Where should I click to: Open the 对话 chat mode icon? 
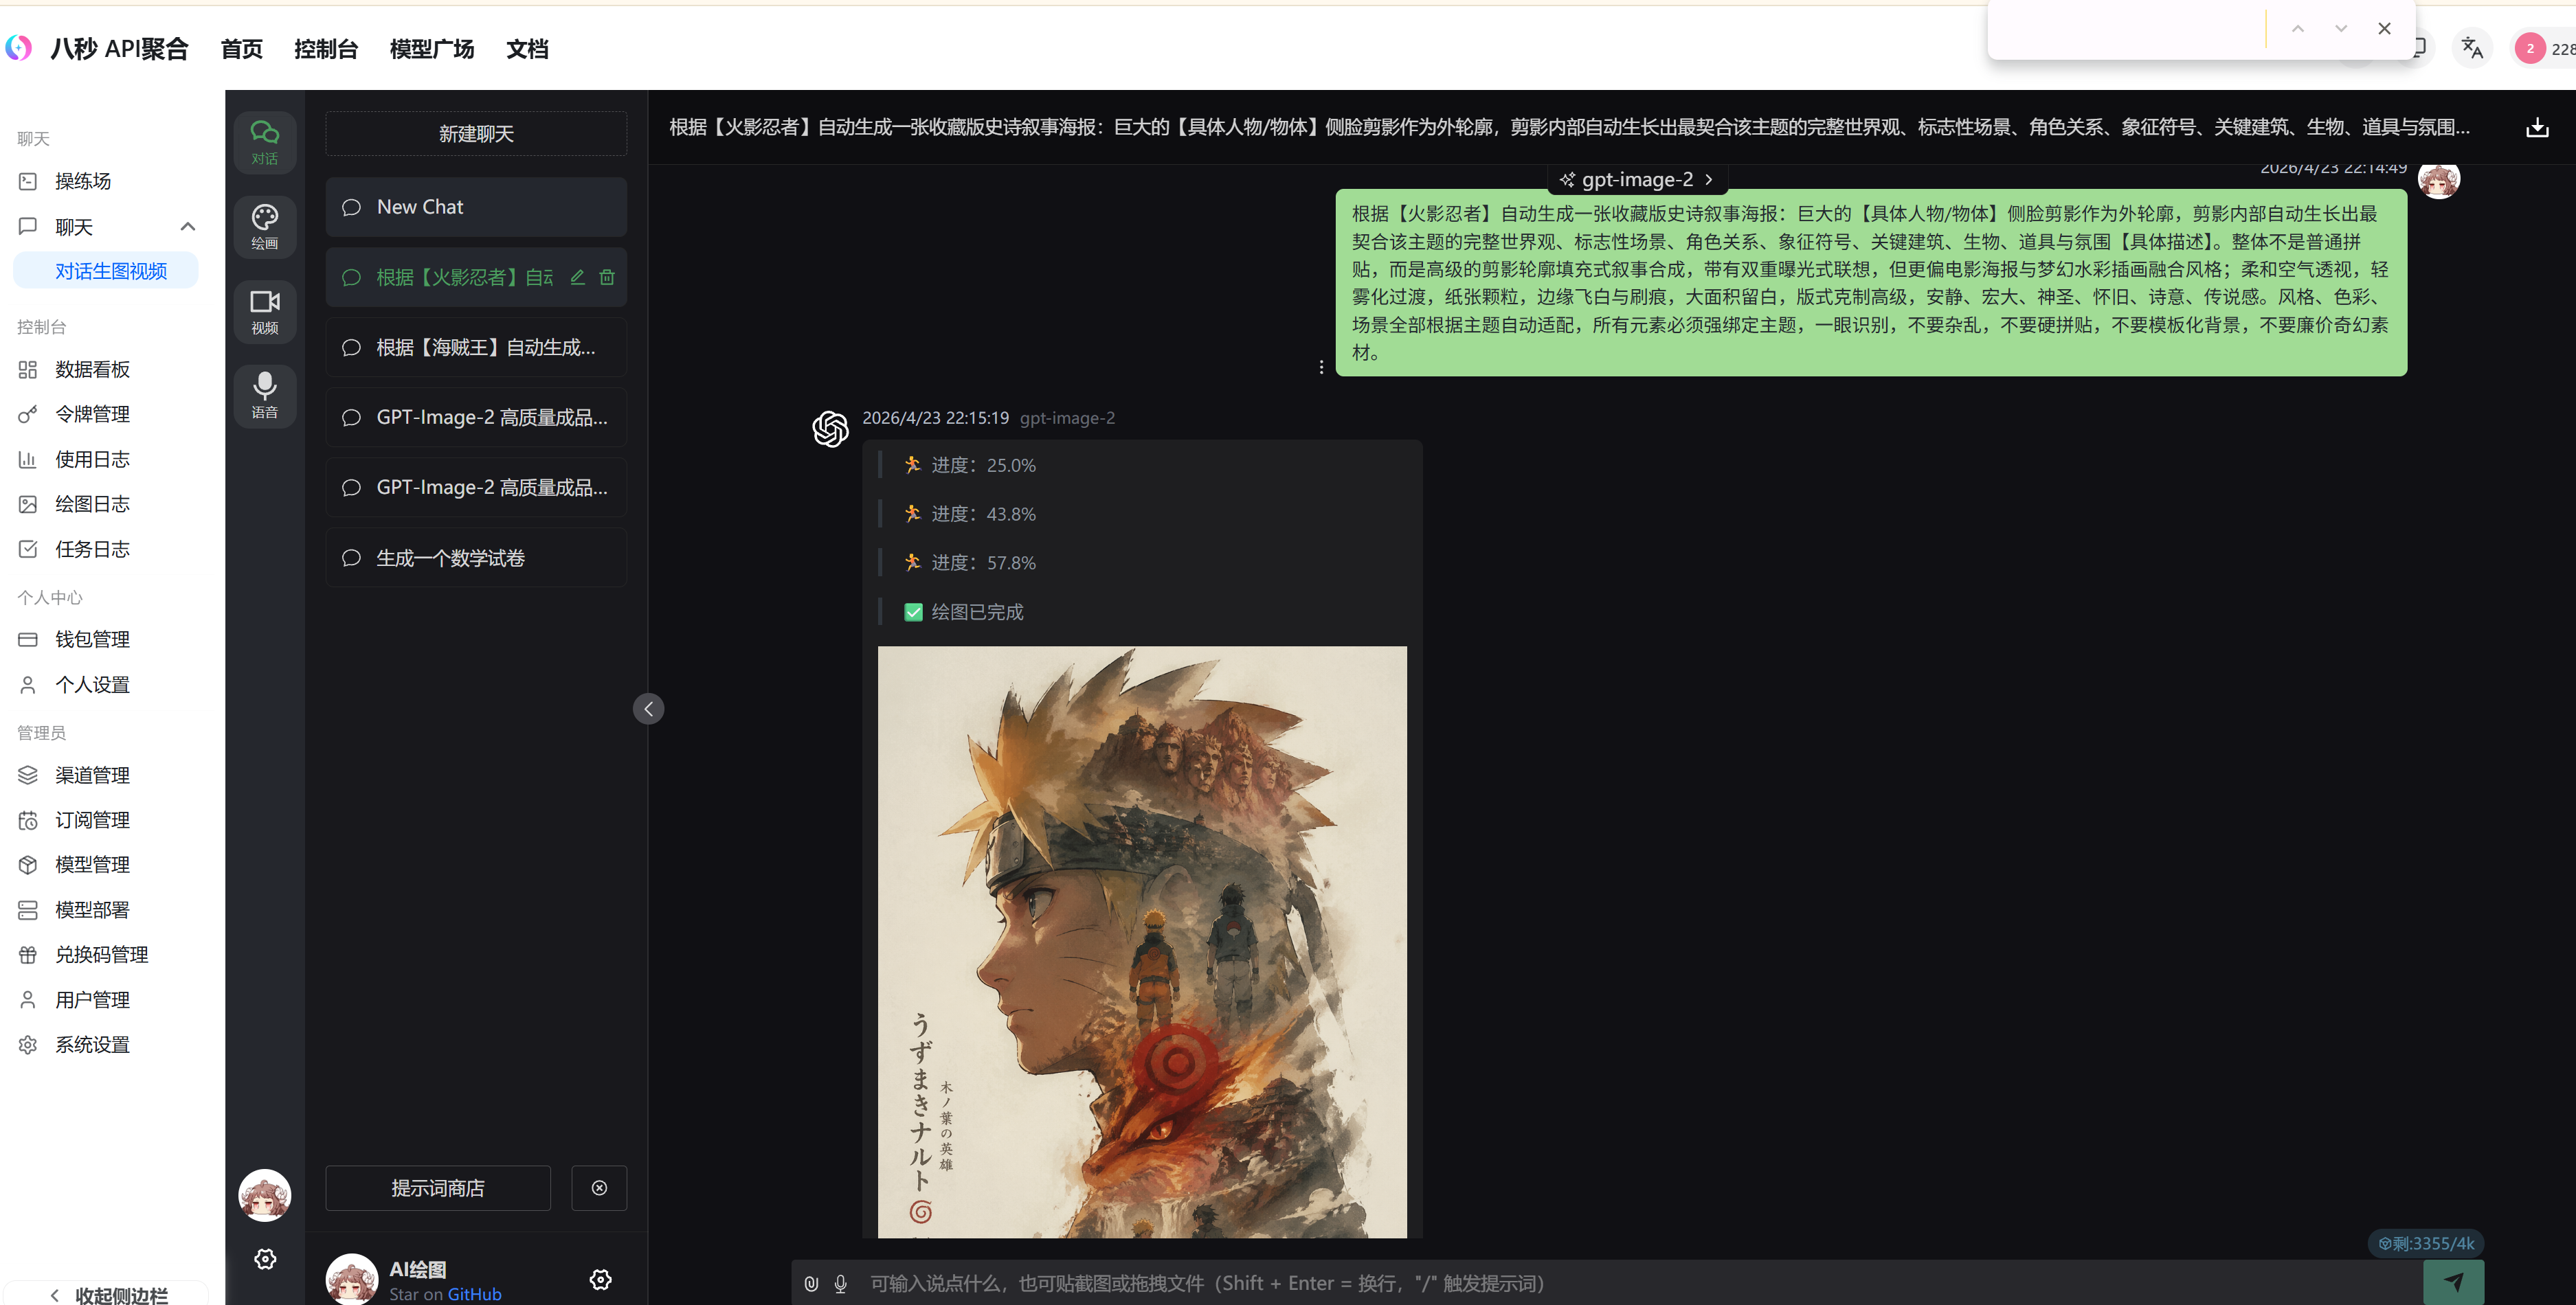pos(265,142)
